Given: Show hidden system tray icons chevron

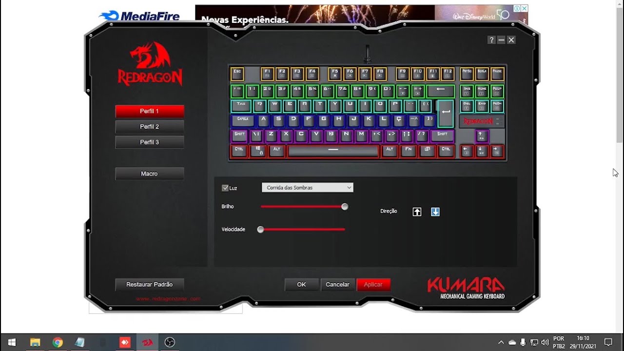Looking at the screenshot, I should [501, 342].
